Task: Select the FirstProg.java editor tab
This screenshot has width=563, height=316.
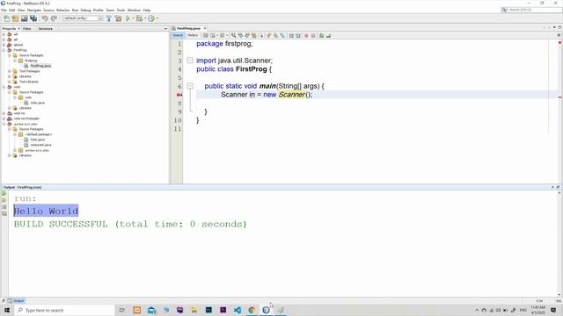Action: (x=188, y=28)
